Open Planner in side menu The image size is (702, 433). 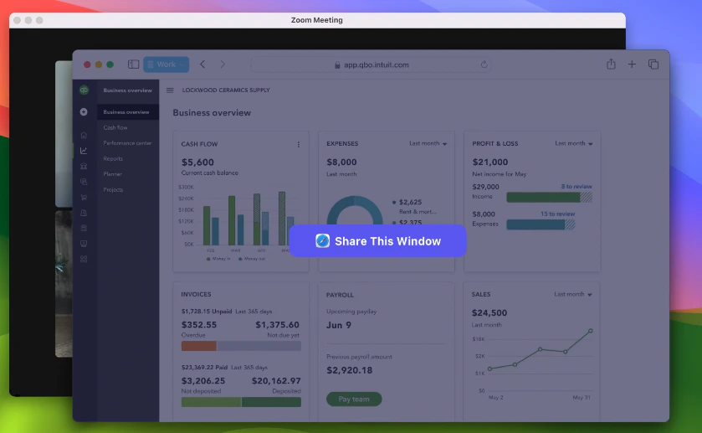click(x=112, y=174)
